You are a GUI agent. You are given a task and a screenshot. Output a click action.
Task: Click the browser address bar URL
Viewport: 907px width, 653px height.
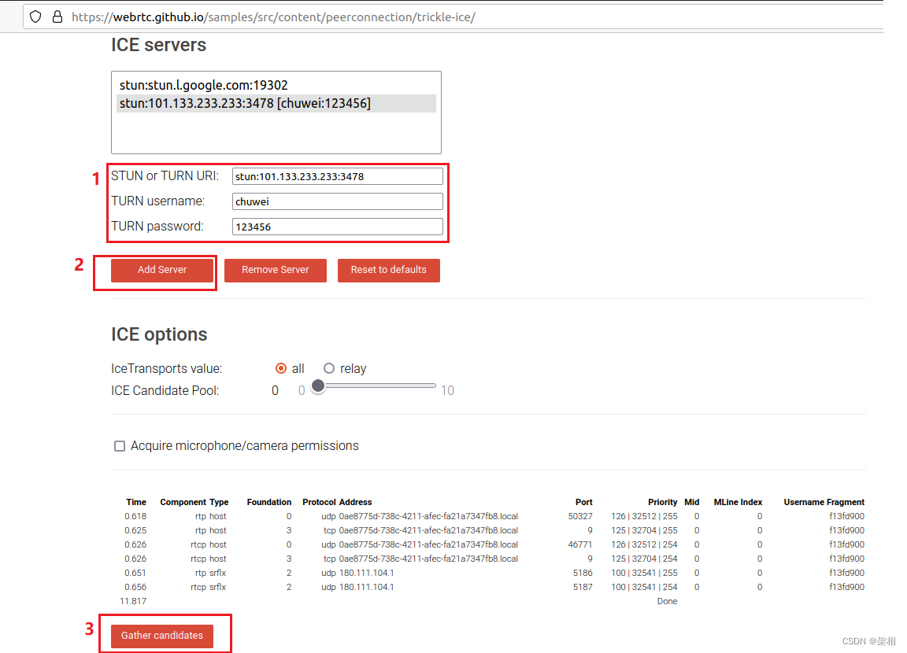pyautogui.click(x=273, y=17)
